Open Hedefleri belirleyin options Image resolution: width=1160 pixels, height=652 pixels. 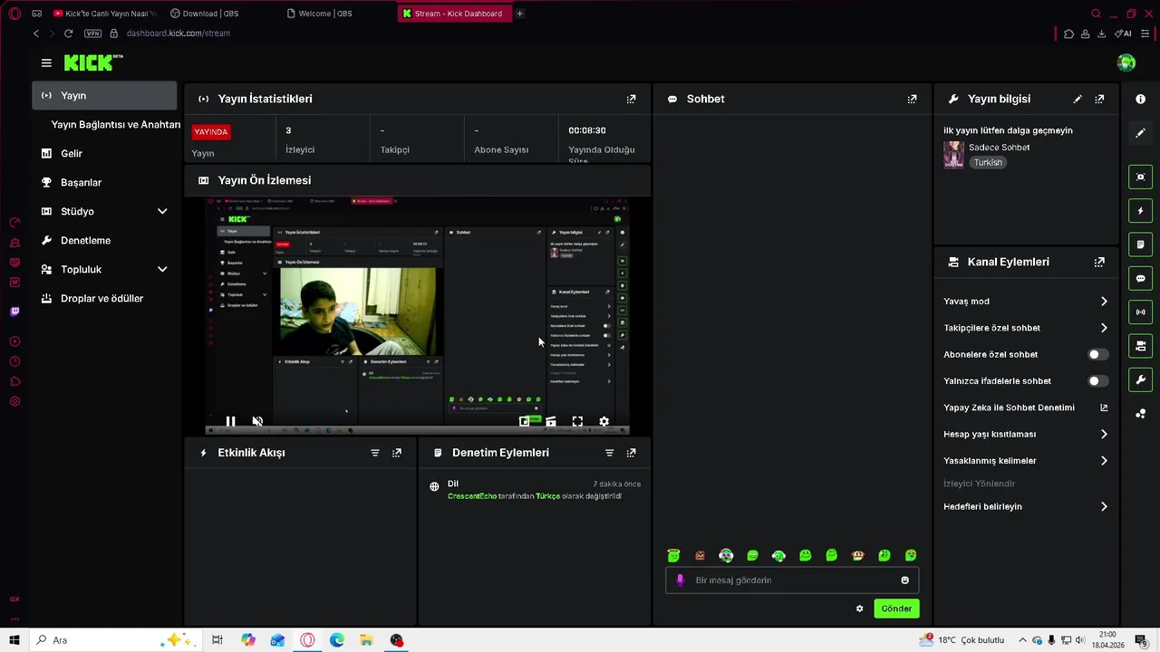(1026, 507)
